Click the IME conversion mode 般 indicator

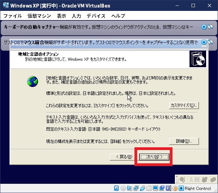197,180
